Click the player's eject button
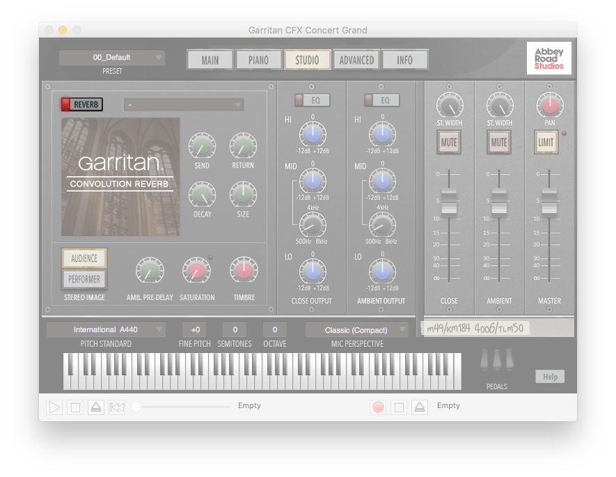Screen dimensions: 616x477 pyautogui.click(x=96, y=407)
